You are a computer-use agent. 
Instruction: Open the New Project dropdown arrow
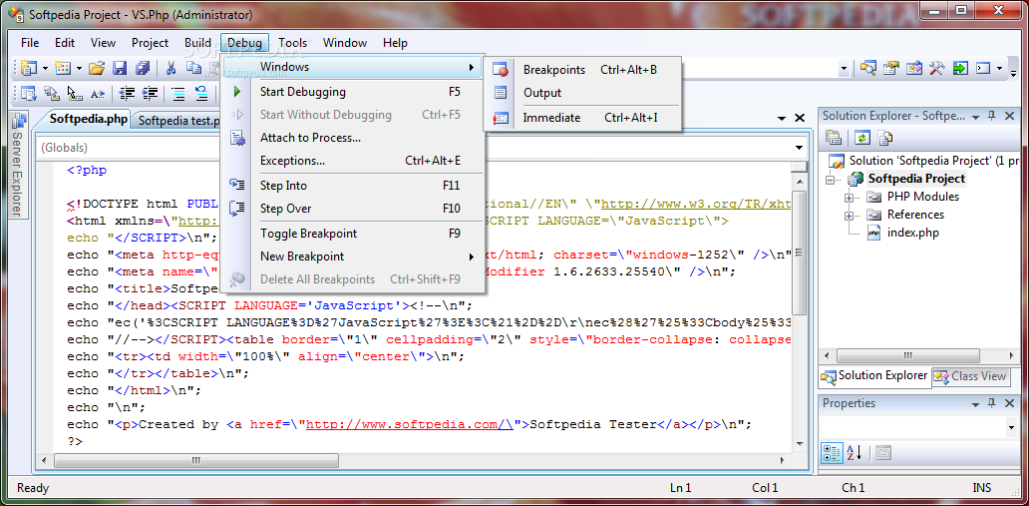45,68
